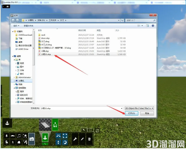The height and width of the screenshot is (149, 186).
Task: Click the Forward navigation button in dialog
Action: click(17, 20)
